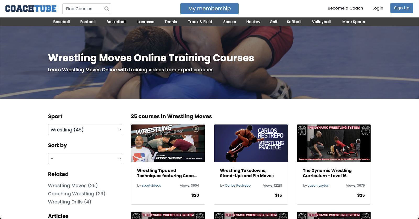
Task: Open the Wrestling Drills (4) related link
Action: (70, 202)
